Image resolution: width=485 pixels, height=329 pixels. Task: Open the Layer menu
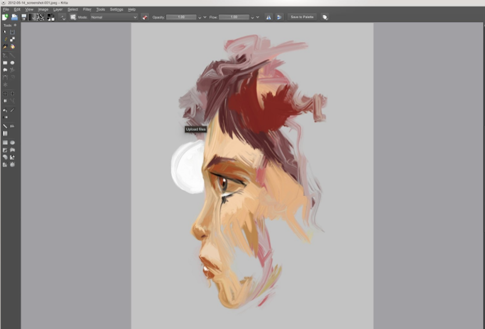coord(58,9)
